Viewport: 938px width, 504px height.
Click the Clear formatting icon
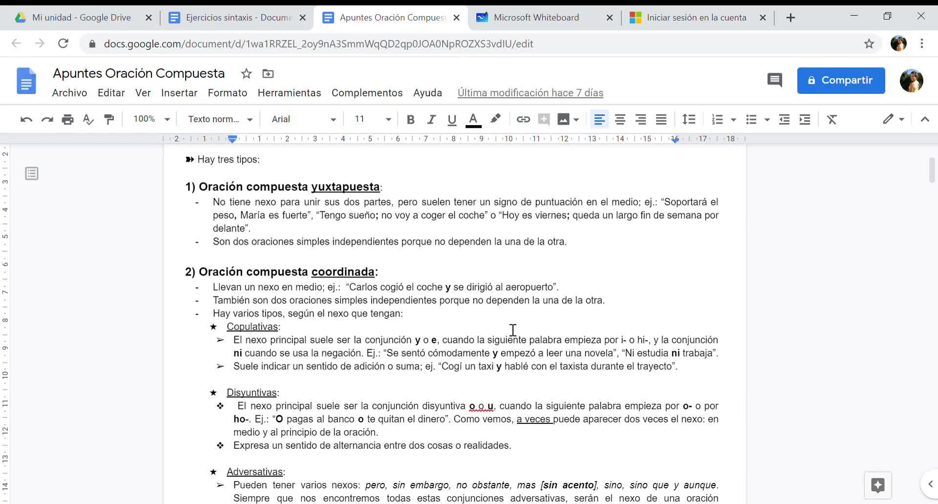point(831,119)
